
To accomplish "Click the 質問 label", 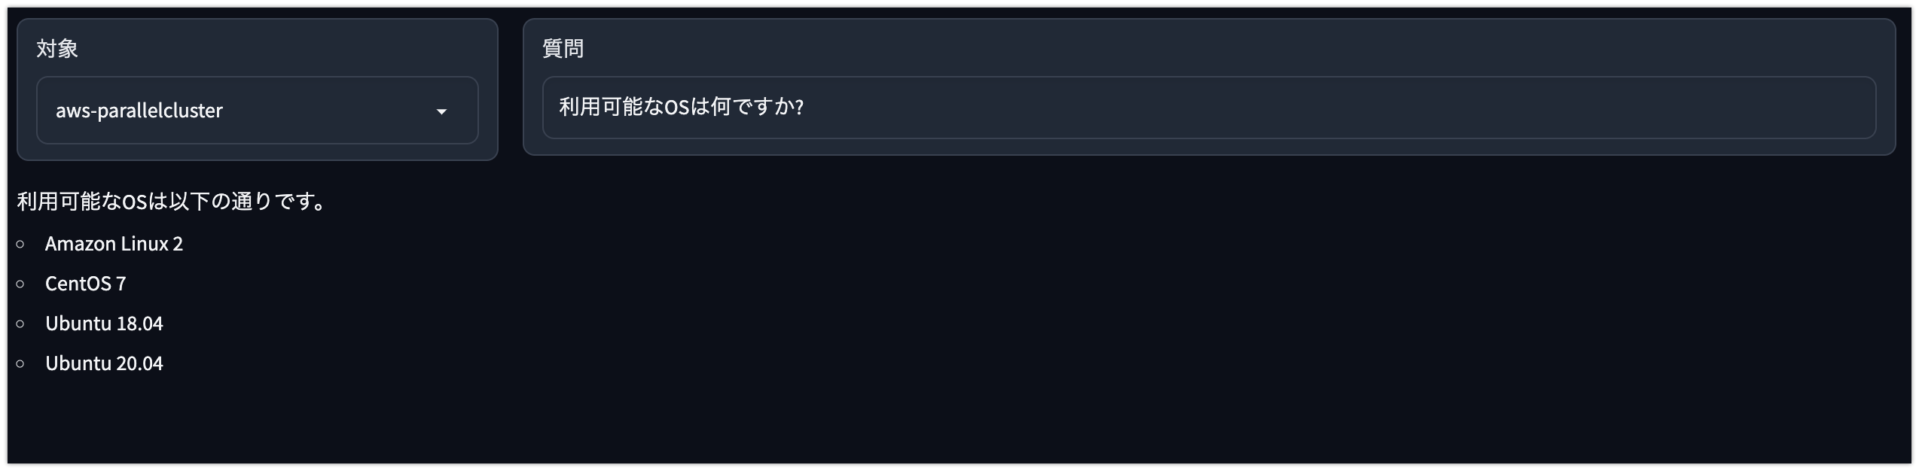I will pos(563,49).
